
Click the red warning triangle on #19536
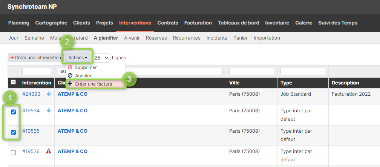click(x=49, y=151)
